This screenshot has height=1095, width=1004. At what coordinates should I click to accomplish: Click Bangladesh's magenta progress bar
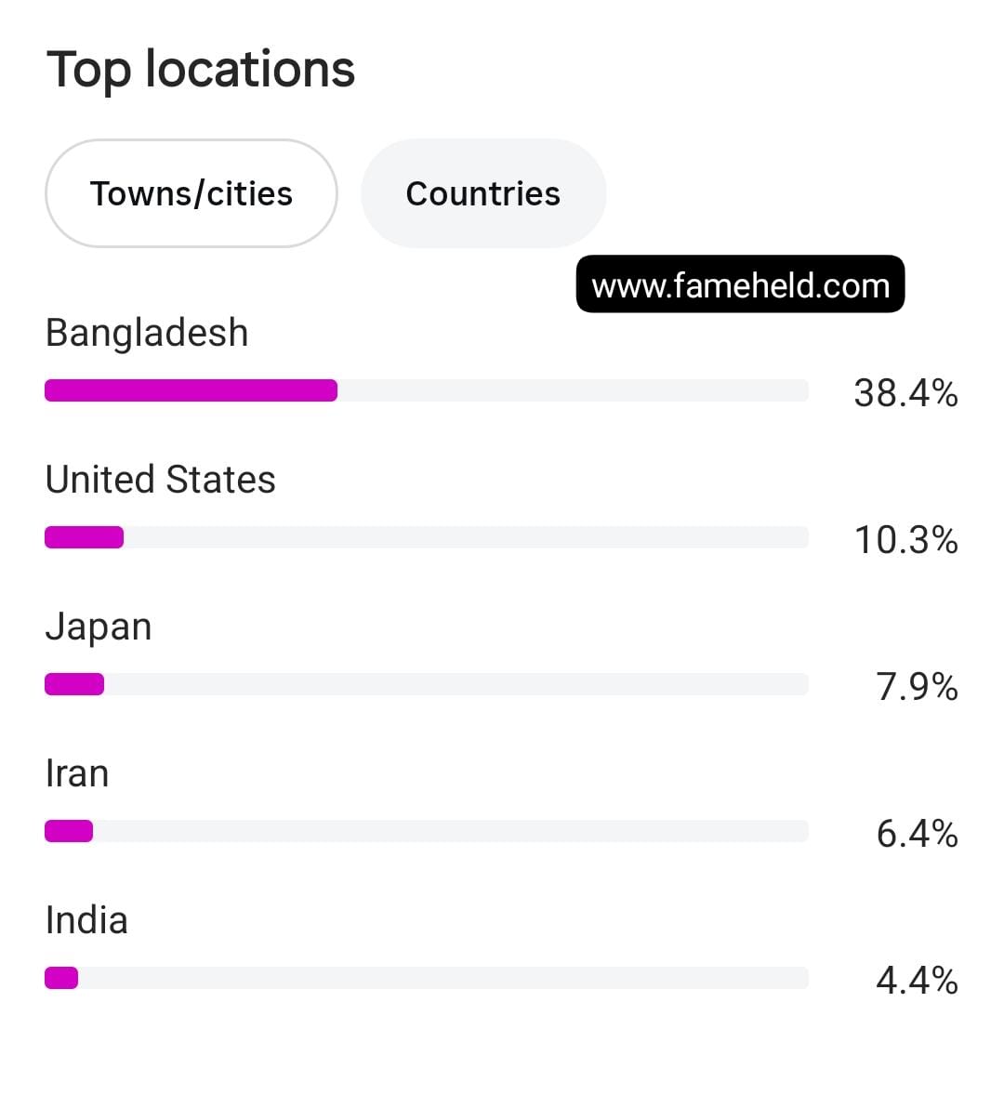(192, 390)
